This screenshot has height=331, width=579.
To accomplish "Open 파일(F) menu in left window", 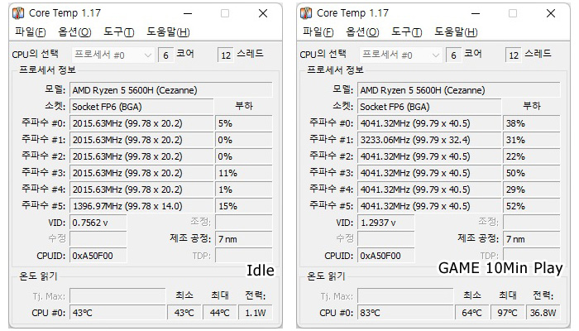I will (x=30, y=32).
